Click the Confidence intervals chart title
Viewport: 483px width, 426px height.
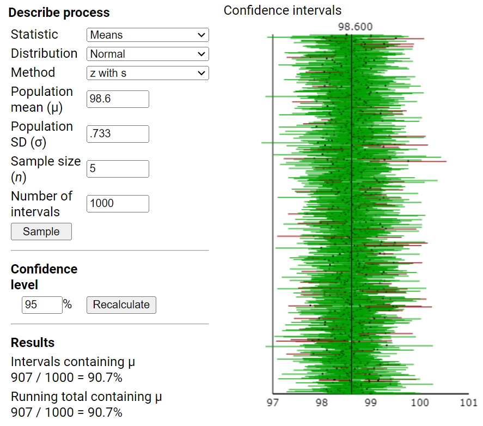click(283, 10)
